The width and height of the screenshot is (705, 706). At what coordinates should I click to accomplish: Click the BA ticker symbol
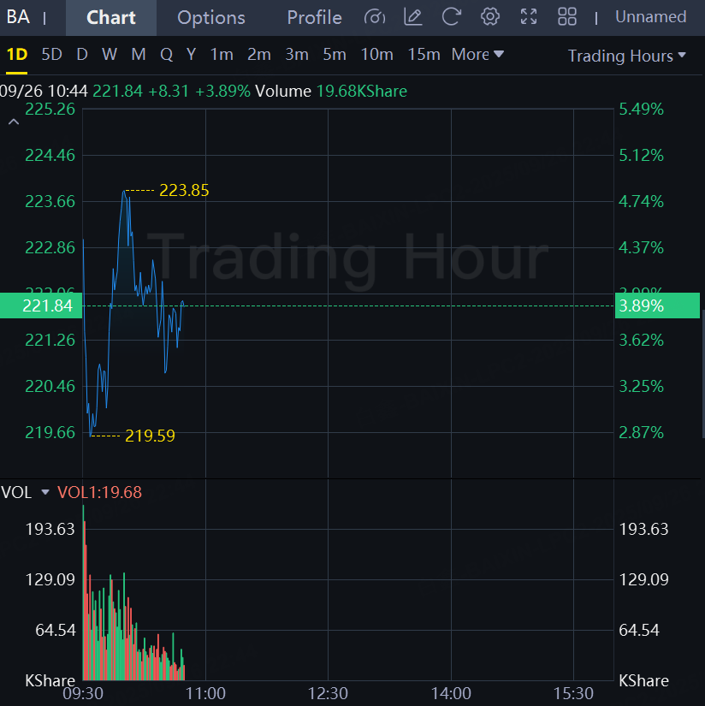pos(18,17)
